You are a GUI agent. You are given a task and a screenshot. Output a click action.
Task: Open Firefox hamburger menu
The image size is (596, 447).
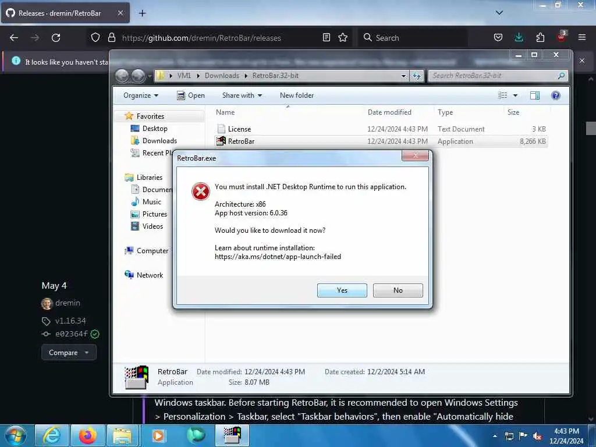(x=582, y=37)
